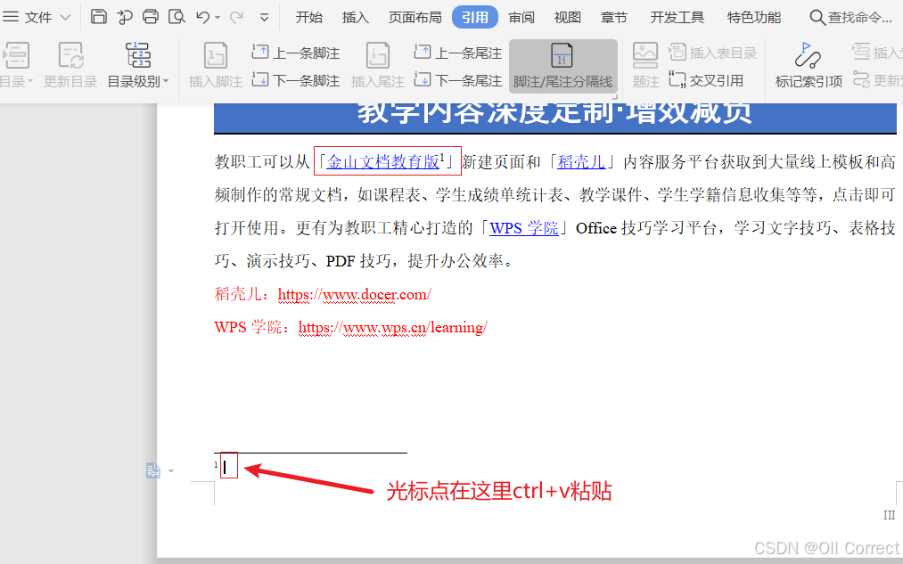
Task: Switch to the 插入 tab
Action: tap(356, 17)
